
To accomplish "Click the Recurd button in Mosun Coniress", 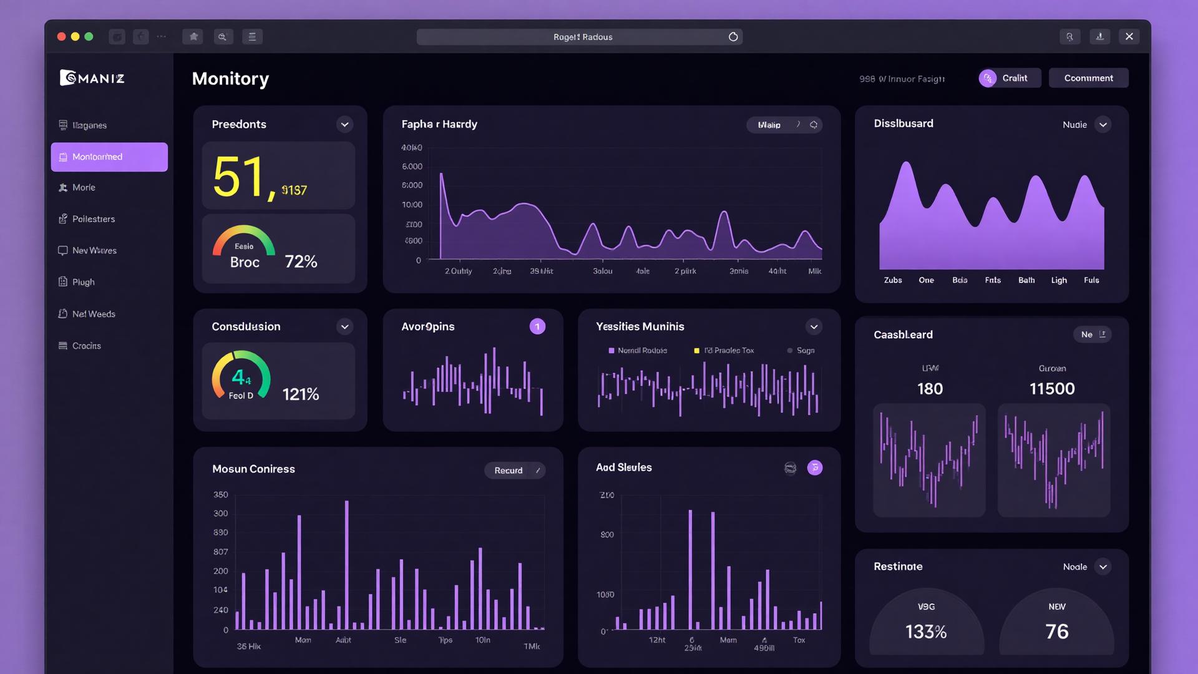I will tap(515, 471).
